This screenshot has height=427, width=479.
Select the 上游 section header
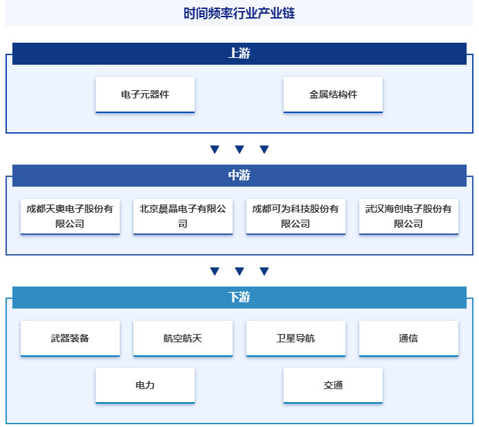click(x=239, y=54)
